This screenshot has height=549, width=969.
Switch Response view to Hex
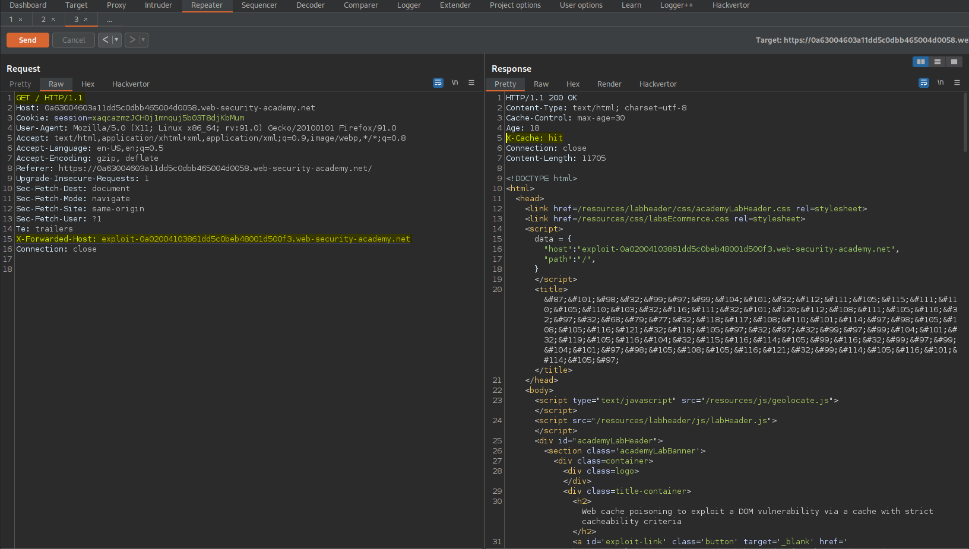(x=573, y=84)
